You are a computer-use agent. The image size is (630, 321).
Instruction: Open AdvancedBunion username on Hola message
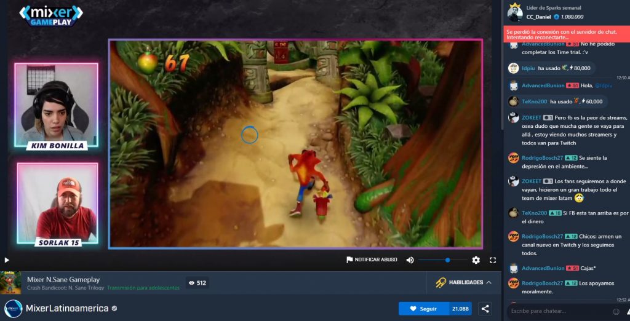tap(543, 85)
